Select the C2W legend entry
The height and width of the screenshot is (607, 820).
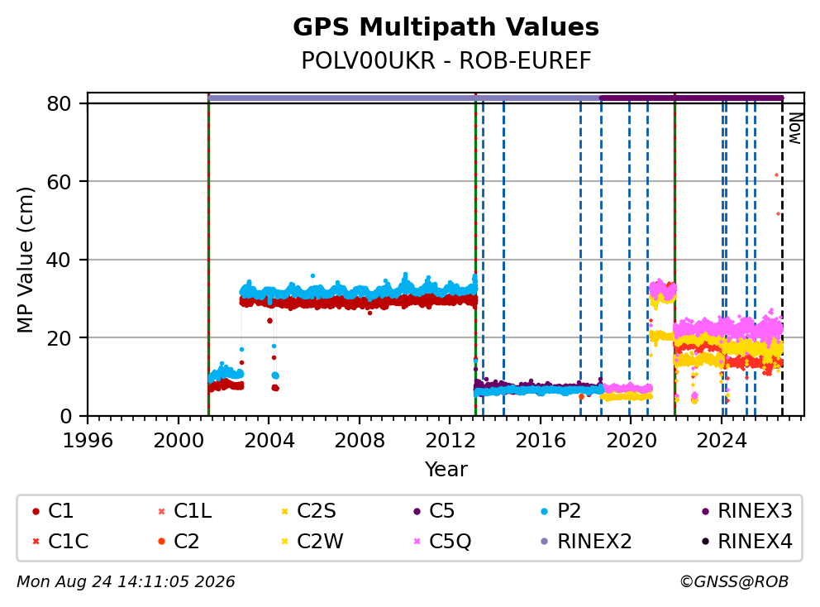coord(312,541)
